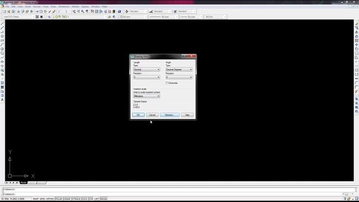Toggle SNAP mode in status bar
This screenshot has width=359, height=202.
(x=35, y=199)
